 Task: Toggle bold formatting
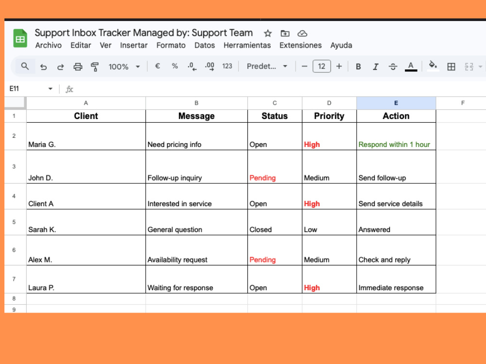click(x=358, y=66)
